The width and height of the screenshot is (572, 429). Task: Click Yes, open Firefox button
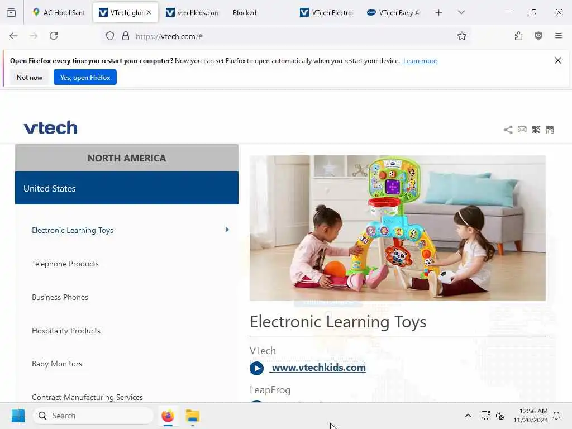pos(85,77)
